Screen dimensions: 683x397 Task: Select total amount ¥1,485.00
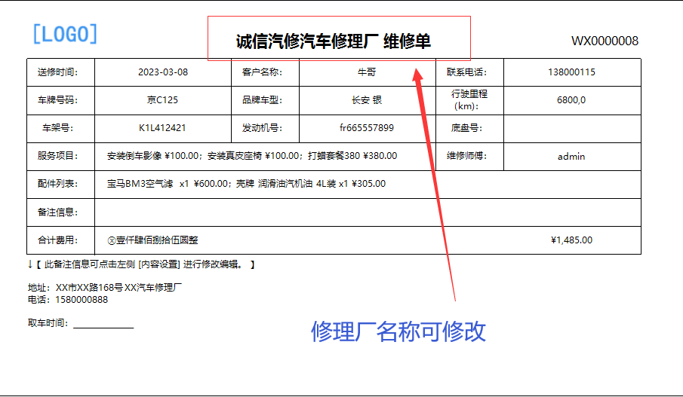coord(571,240)
